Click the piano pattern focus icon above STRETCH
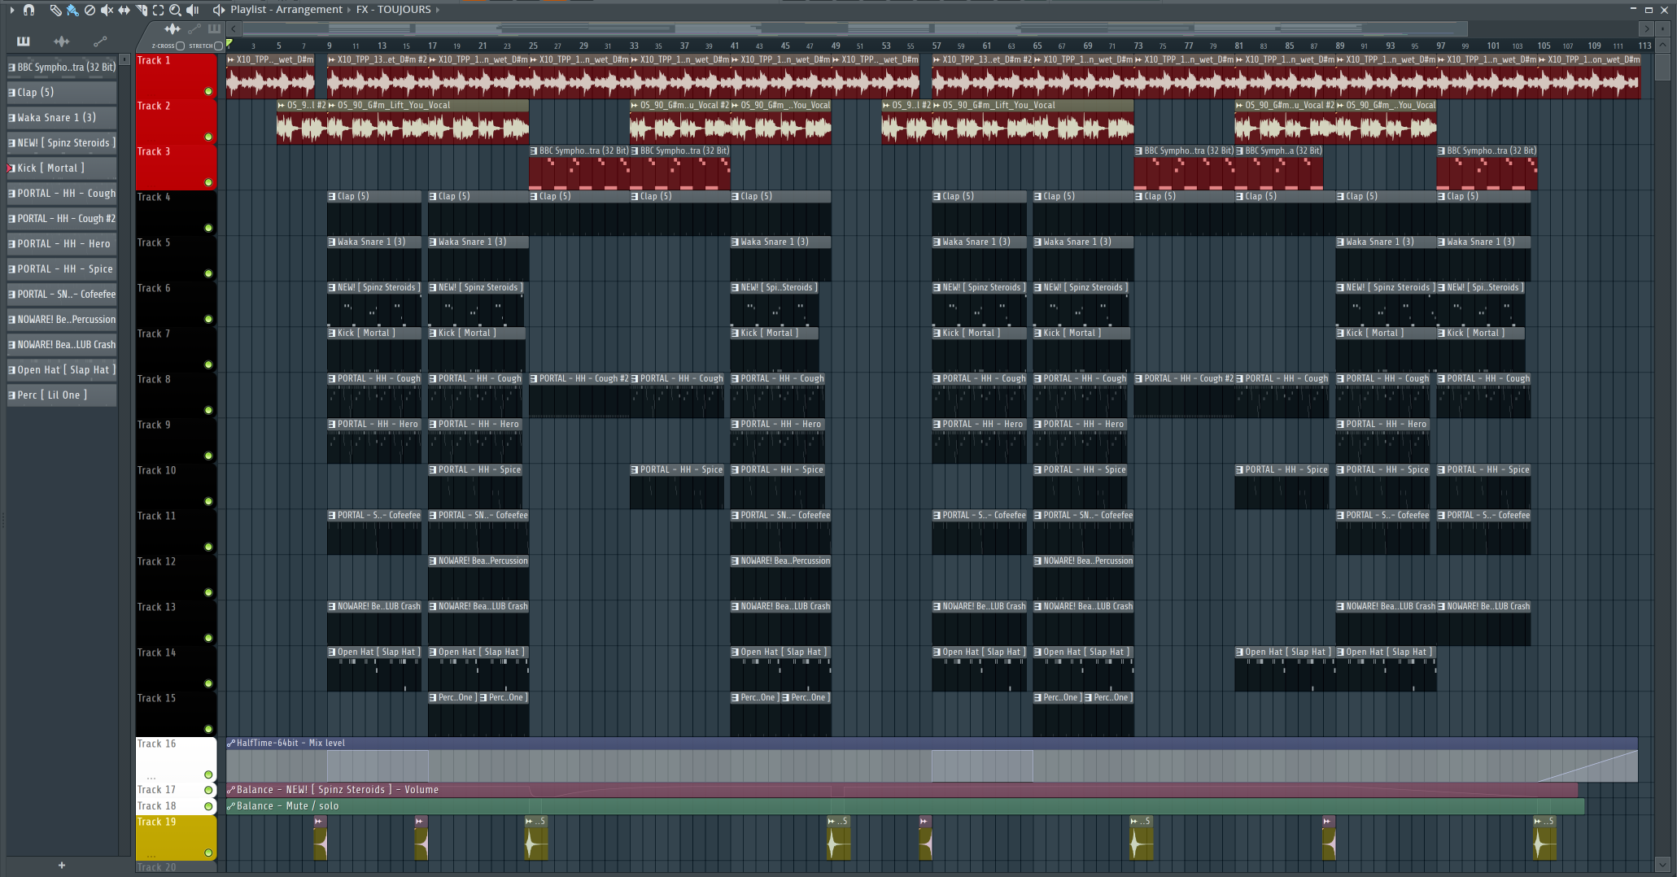Viewport: 1677px width, 877px height. 214,28
